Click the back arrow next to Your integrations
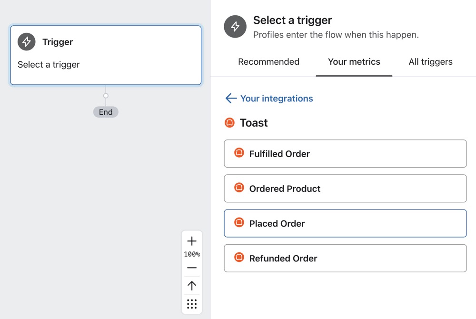Viewport: 476px width, 319px height. click(231, 99)
